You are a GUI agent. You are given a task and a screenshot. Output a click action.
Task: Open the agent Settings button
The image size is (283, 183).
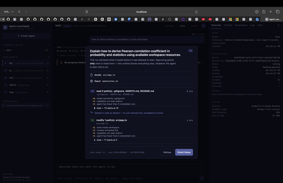pos(170,26)
